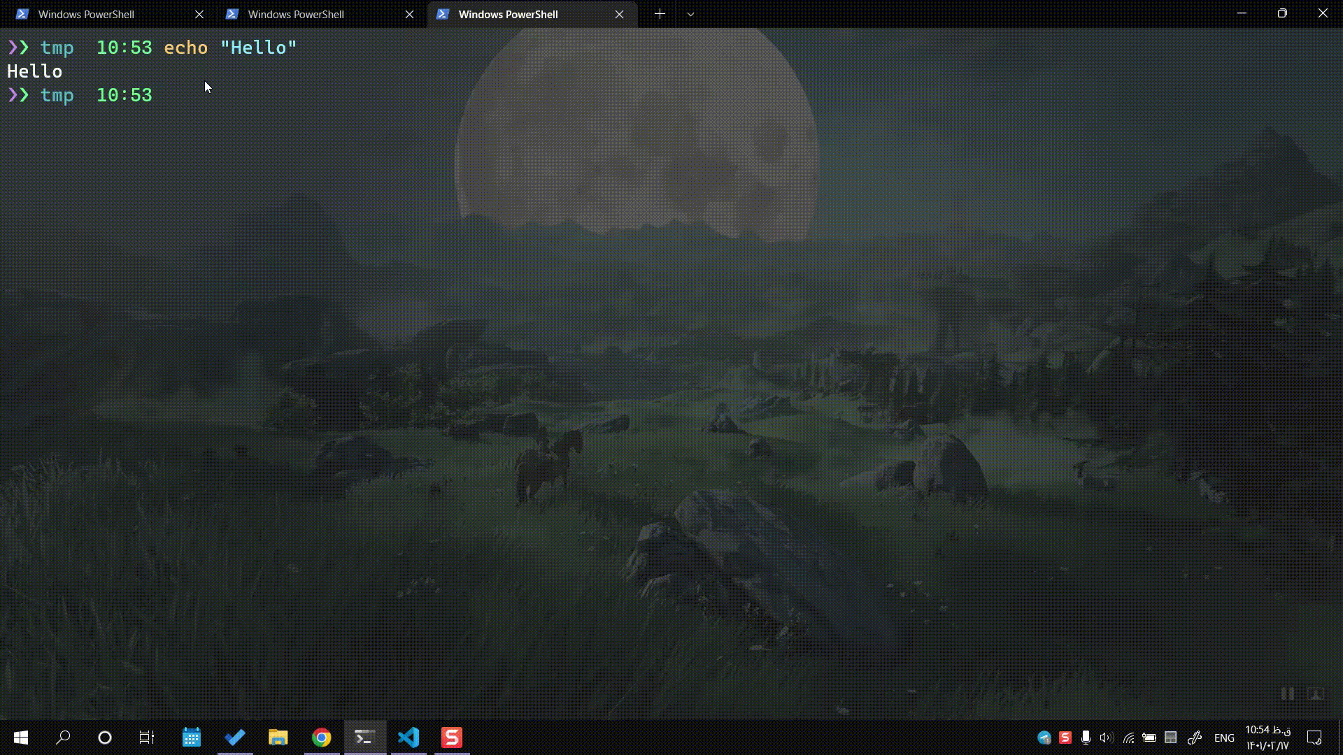Close the first PowerShell tab
The width and height of the screenshot is (1343, 755).
click(199, 14)
